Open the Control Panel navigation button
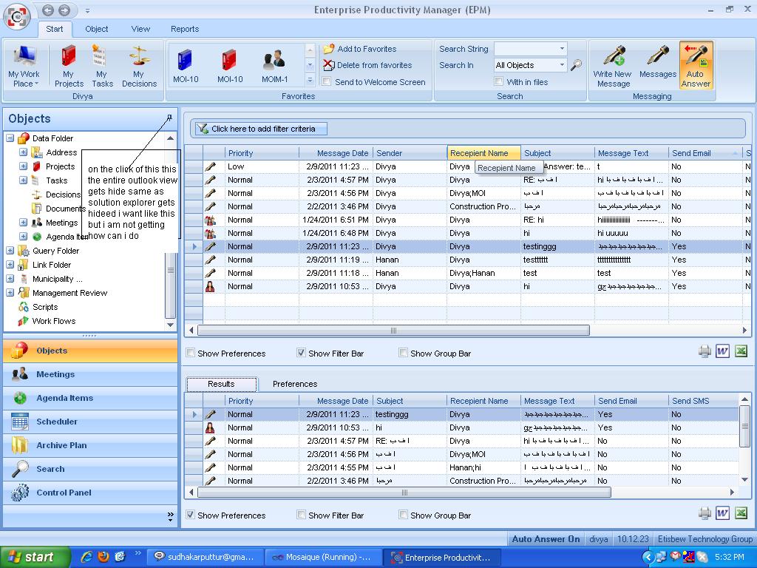 coord(64,493)
